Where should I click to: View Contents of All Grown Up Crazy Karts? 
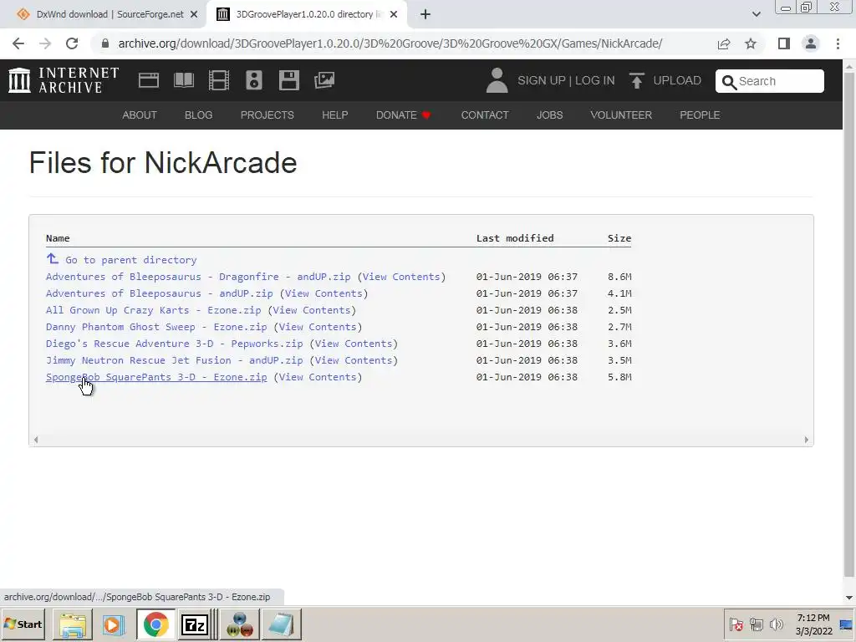312,310
